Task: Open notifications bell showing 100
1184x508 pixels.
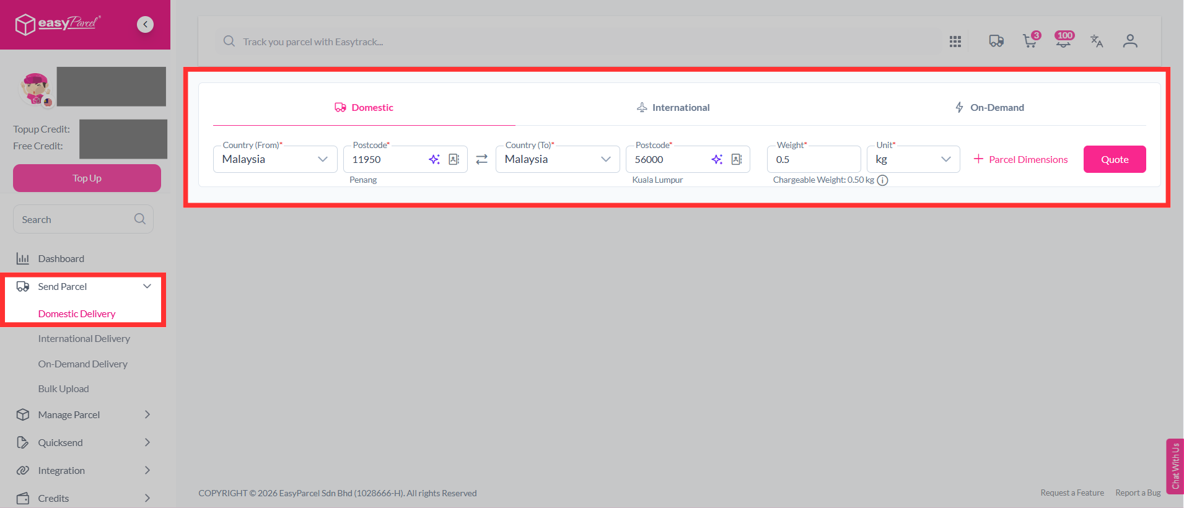Action: click(1064, 40)
